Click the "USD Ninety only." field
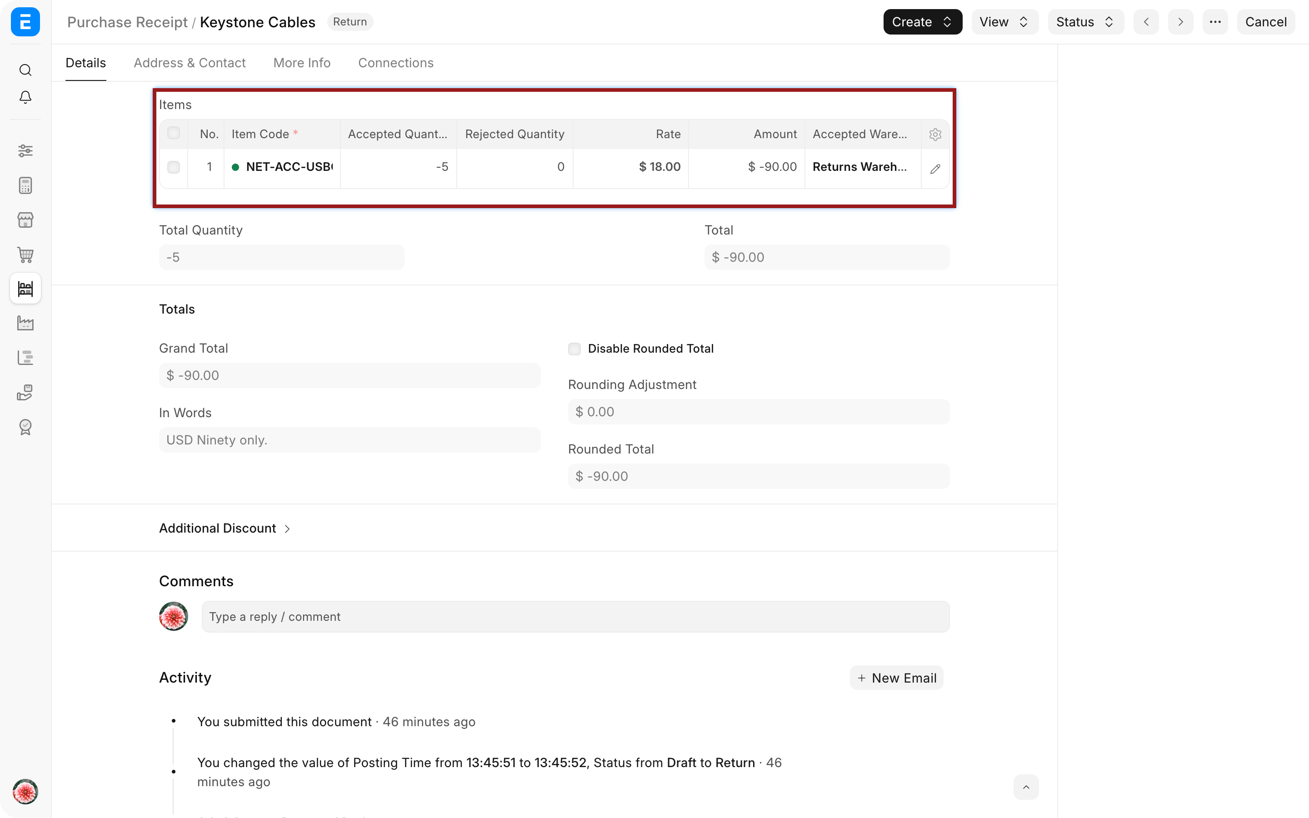1309x818 pixels. pos(350,440)
